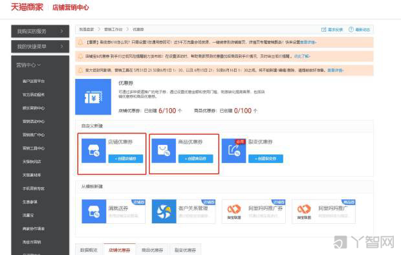Click the 店铺优惠券 shop icon under 自定义新建
This screenshot has width=401, height=255.
click(94, 151)
